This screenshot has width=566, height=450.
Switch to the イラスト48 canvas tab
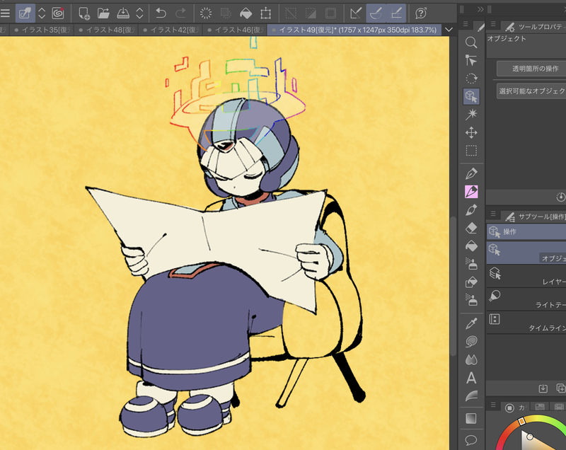106,30
